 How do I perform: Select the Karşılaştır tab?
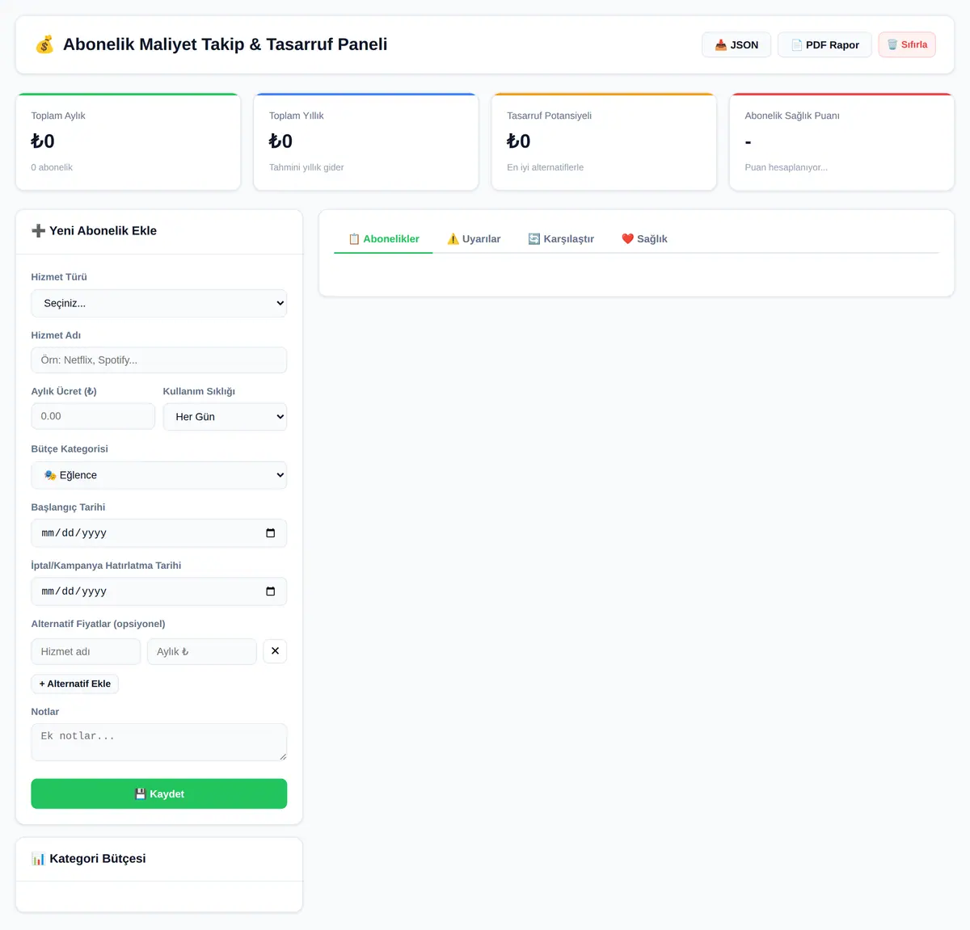[x=561, y=239]
